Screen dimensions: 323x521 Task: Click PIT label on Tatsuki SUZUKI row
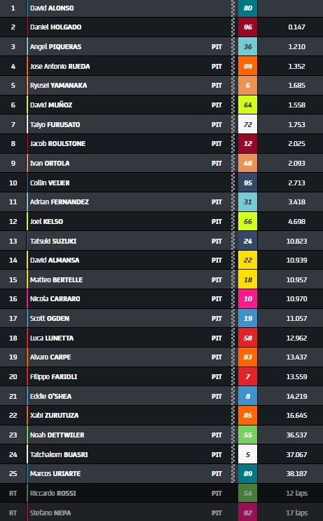click(217, 242)
